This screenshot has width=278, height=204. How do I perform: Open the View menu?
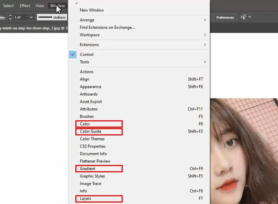pyautogui.click(x=40, y=6)
